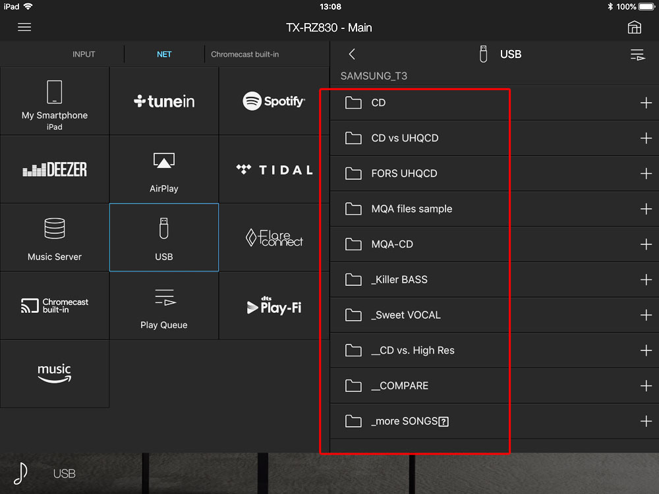Open the hamburger menu
This screenshot has height=494, width=659.
click(24, 27)
